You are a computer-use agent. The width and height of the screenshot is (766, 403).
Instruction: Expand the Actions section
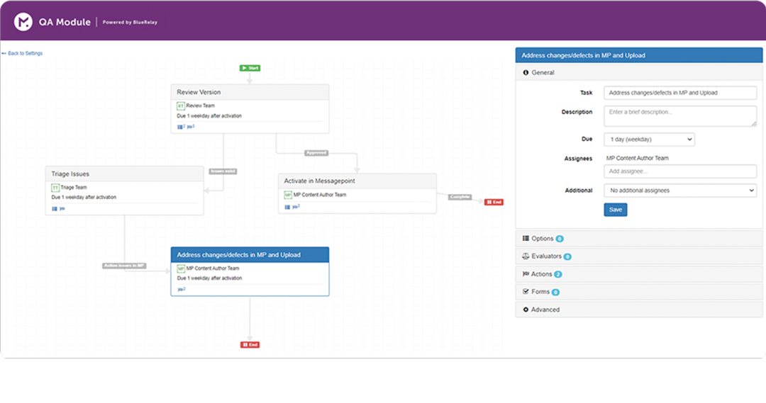pos(638,274)
